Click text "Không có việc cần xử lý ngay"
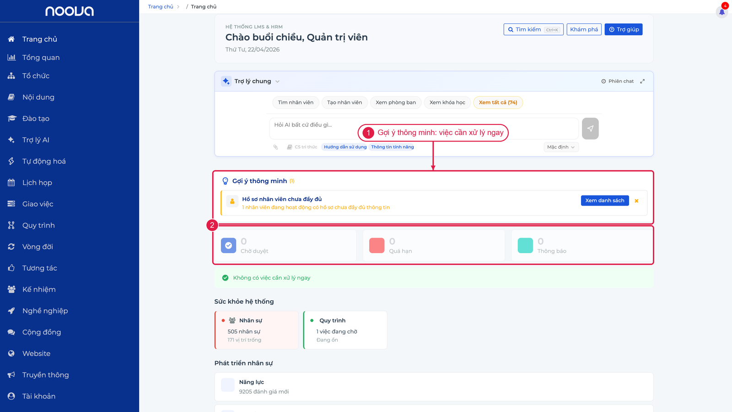The image size is (732, 412). point(272,278)
